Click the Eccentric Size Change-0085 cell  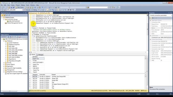pos(60,77)
